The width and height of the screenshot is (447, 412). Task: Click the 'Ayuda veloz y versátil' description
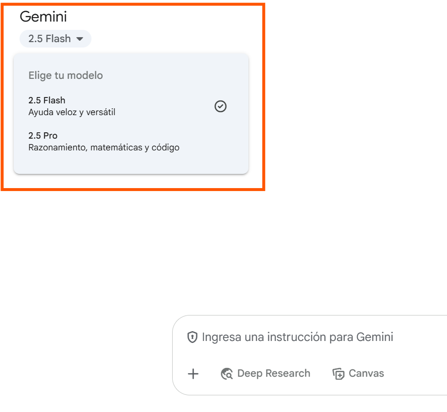[72, 112]
